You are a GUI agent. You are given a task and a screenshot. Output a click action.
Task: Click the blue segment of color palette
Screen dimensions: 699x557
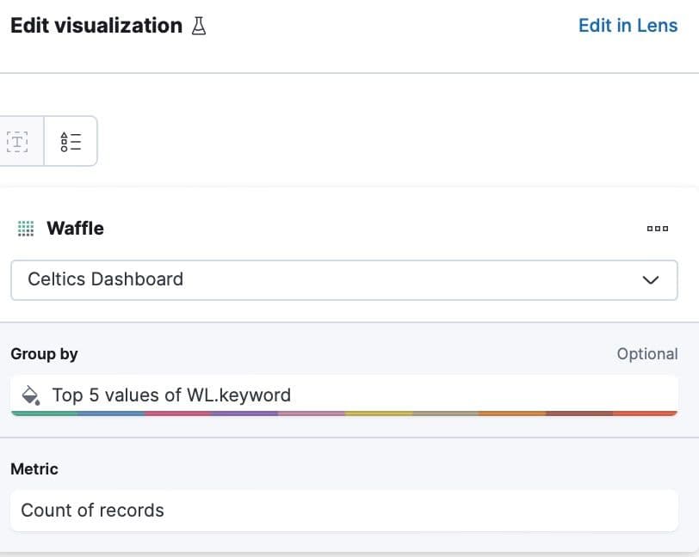click(x=111, y=413)
